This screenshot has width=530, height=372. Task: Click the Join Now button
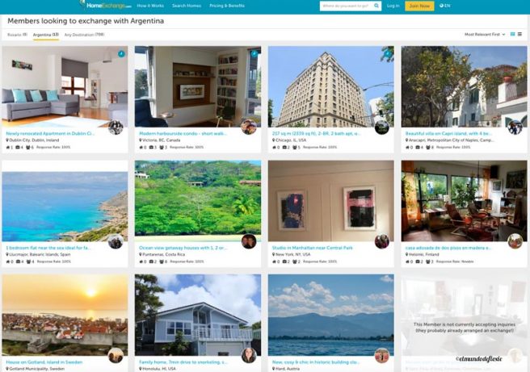pos(419,6)
